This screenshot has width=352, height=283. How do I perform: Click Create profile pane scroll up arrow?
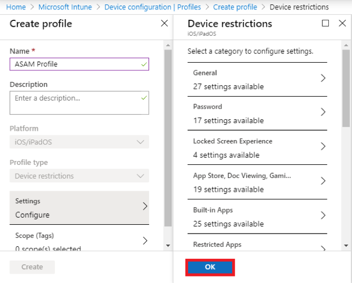(168, 45)
